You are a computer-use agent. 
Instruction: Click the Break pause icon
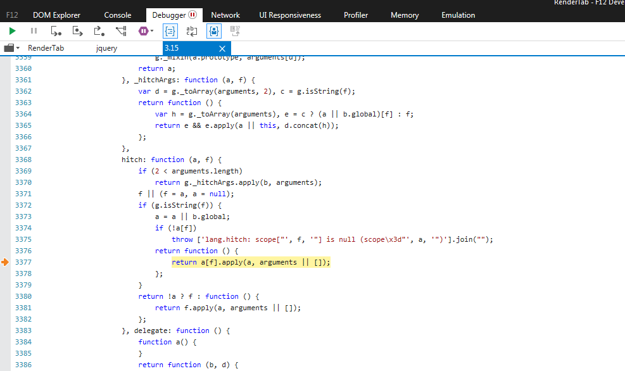pyautogui.click(x=34, y=31)
